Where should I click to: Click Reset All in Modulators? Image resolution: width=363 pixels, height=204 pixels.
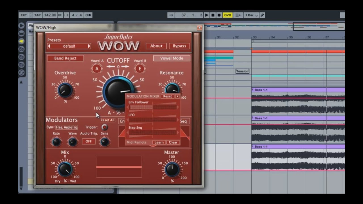107,120
